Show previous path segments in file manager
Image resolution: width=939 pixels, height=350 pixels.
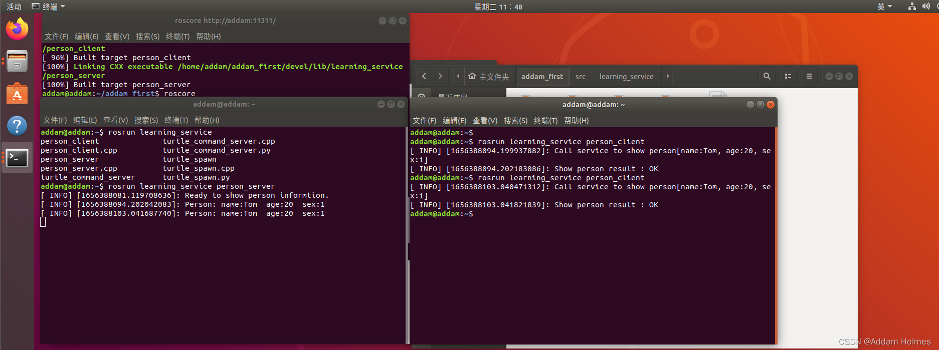pos(458,76)
